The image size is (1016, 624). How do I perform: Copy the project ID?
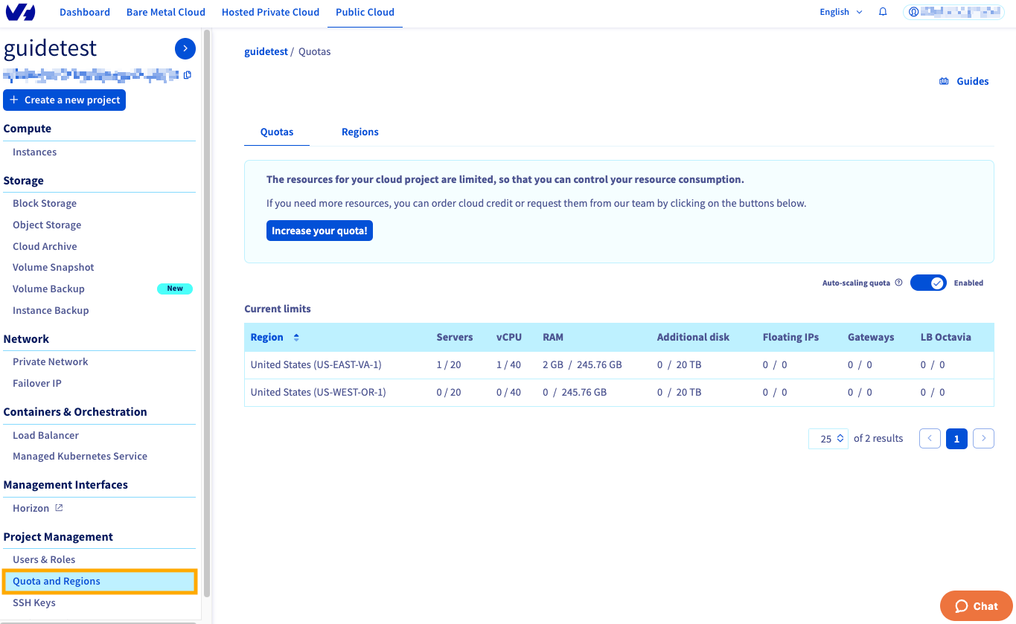[187, 75]
